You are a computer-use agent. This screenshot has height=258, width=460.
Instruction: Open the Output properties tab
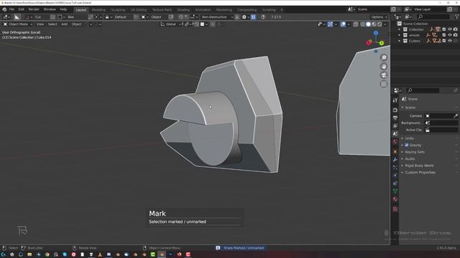[x=395, y=118]
